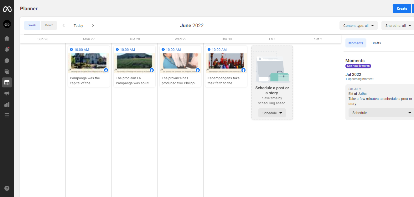Switch to Week view
This screenshot has width=414, height=197.
coord(32,25)
